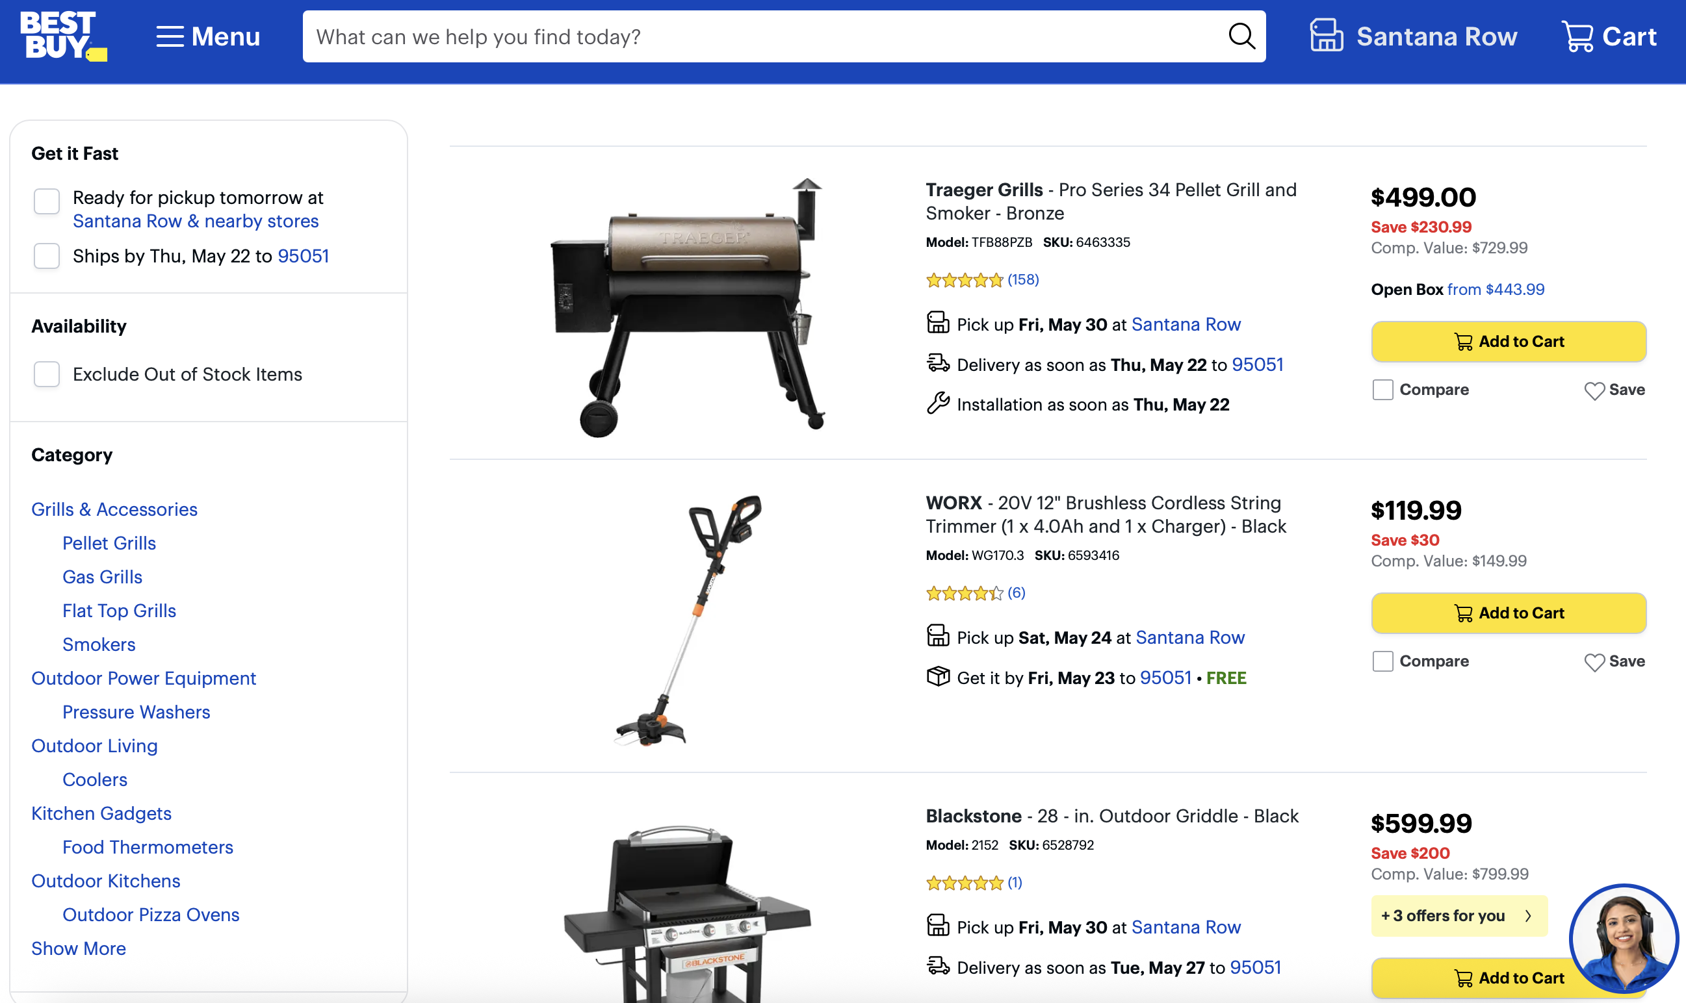This screenshot has width=1686, height=1003.
Task: Check Ready for pickup tomorrow option
Action: coord(47,201)
